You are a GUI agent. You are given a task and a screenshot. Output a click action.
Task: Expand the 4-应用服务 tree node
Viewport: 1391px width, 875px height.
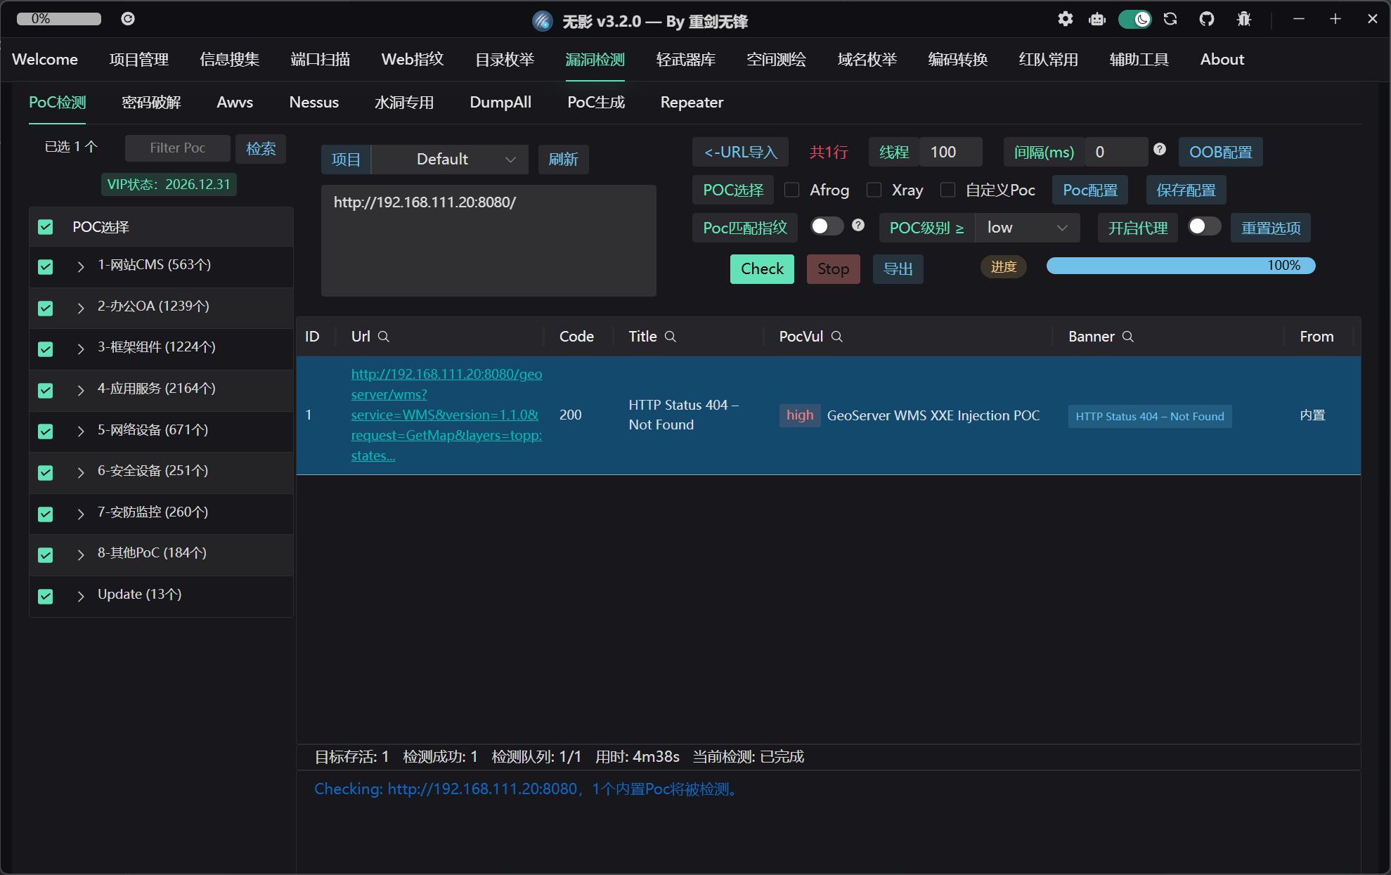(x=81, y=390)
